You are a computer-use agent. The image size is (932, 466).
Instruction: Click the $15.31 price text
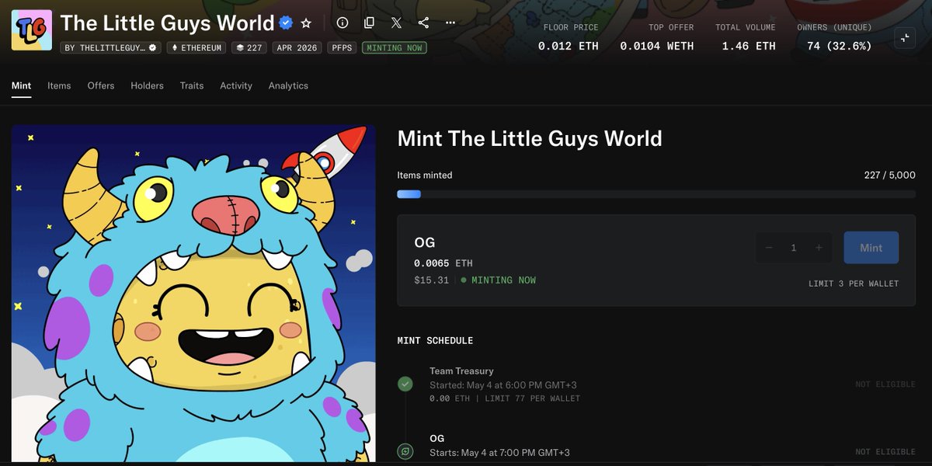pyautogui.click(x=432, y=280)
